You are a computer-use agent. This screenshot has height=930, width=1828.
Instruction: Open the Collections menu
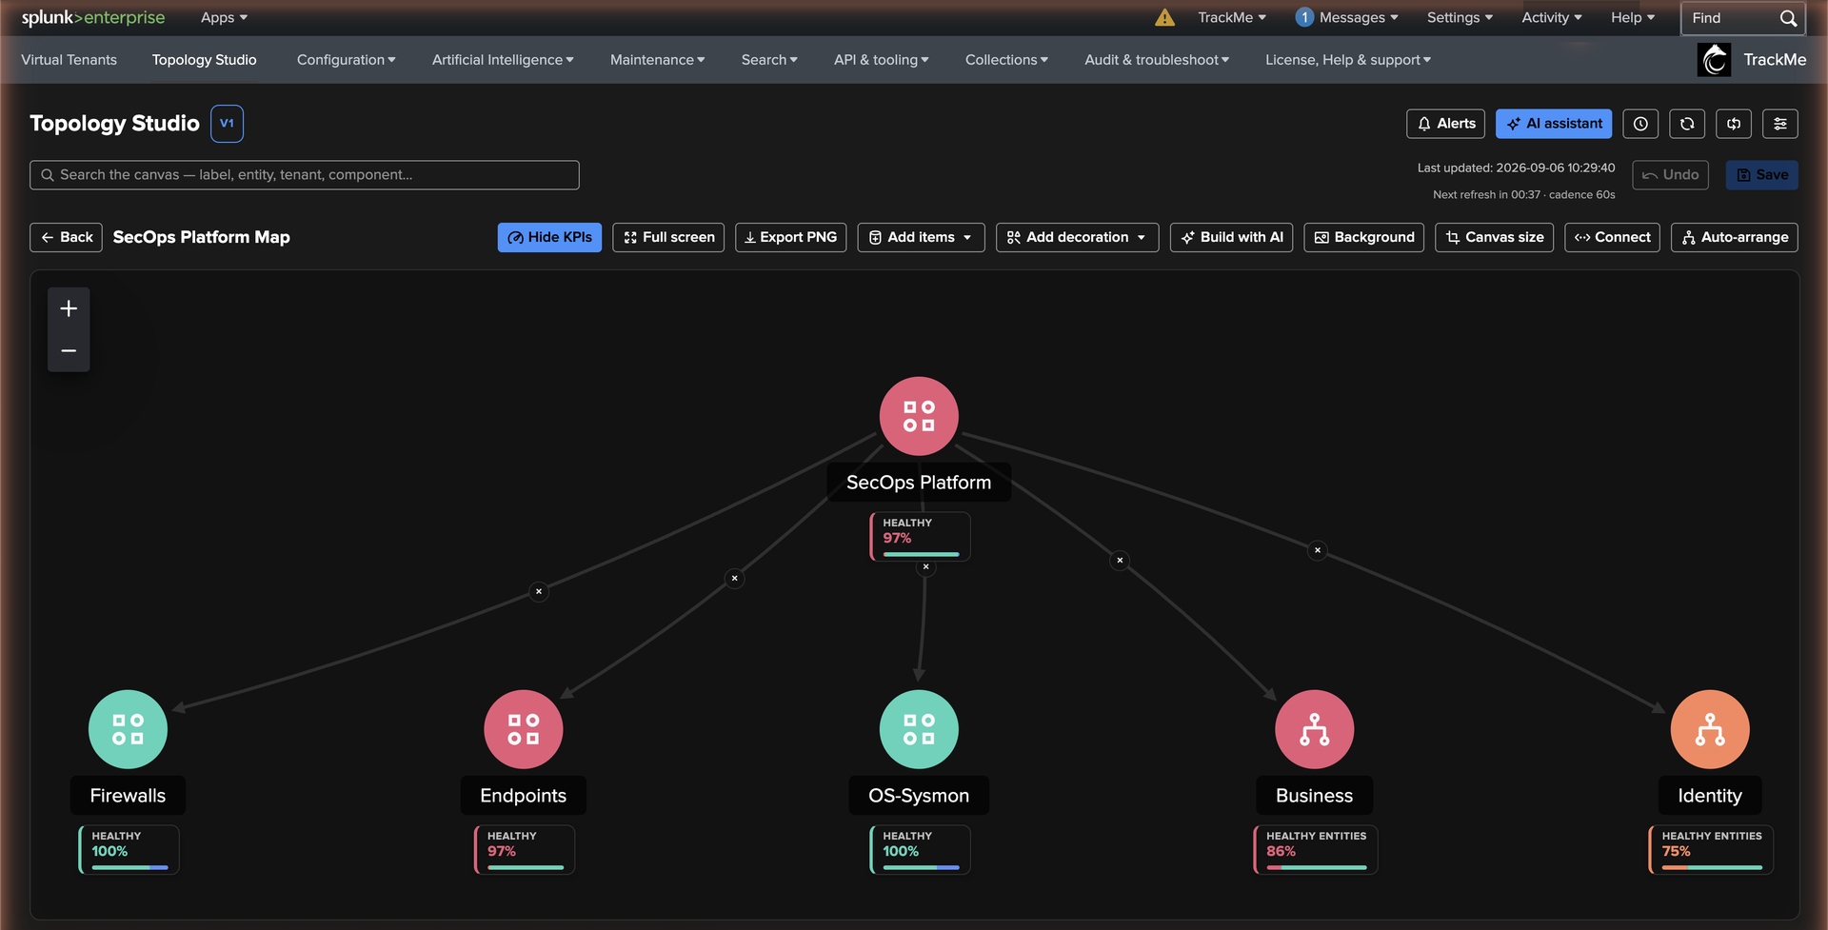pos(1006,60)
